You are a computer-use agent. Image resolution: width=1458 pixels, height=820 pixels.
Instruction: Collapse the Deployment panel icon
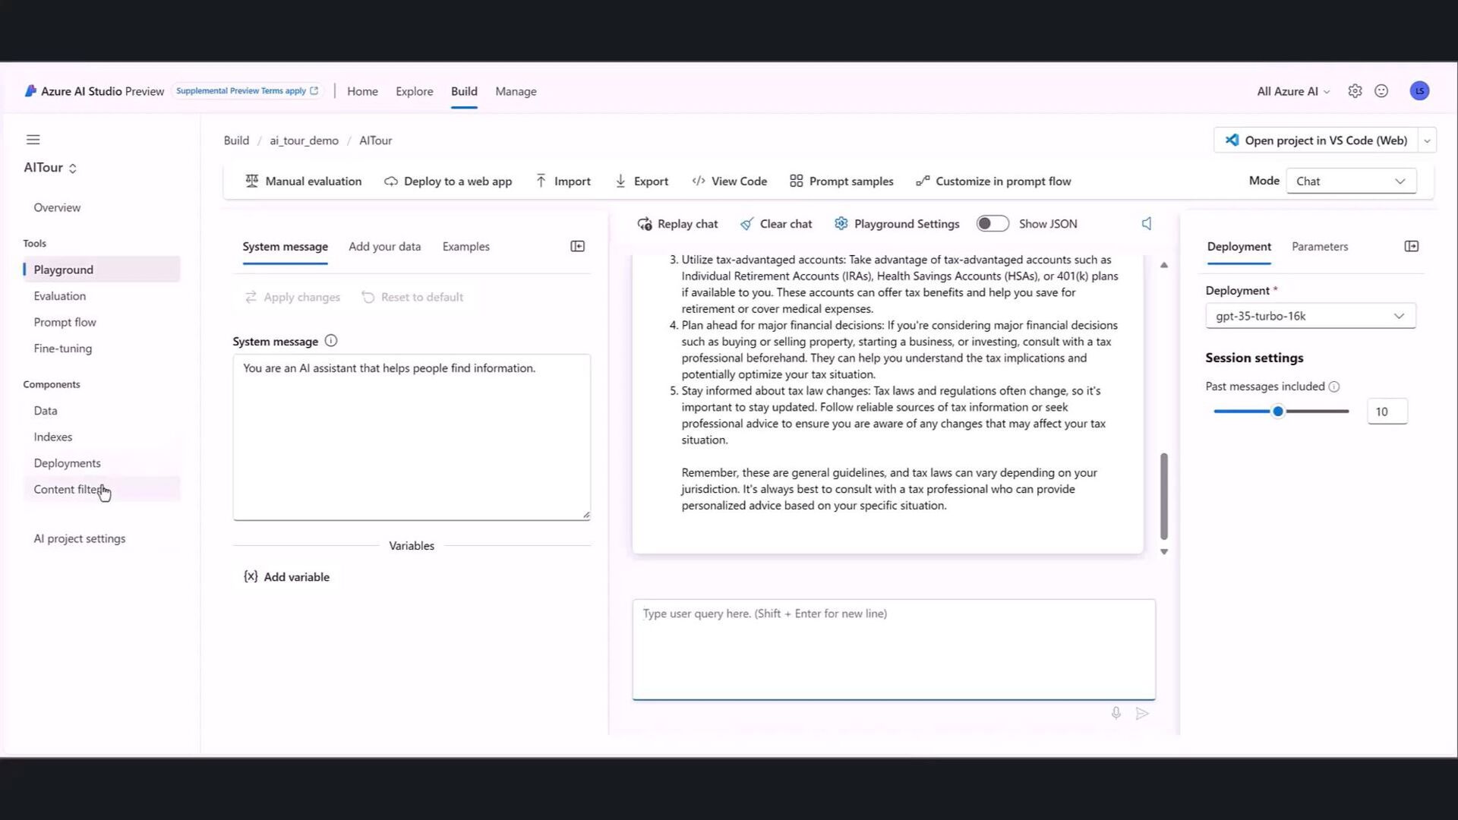[1412, 246]
